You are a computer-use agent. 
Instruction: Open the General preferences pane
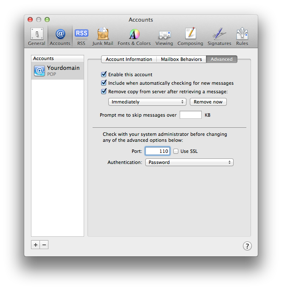click(x=37, y=37)
